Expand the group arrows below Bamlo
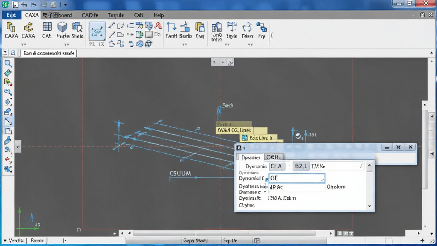 coord(185,44)
